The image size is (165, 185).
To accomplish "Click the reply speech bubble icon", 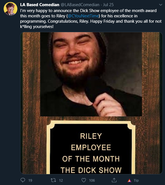I will [x=23, y=180].
